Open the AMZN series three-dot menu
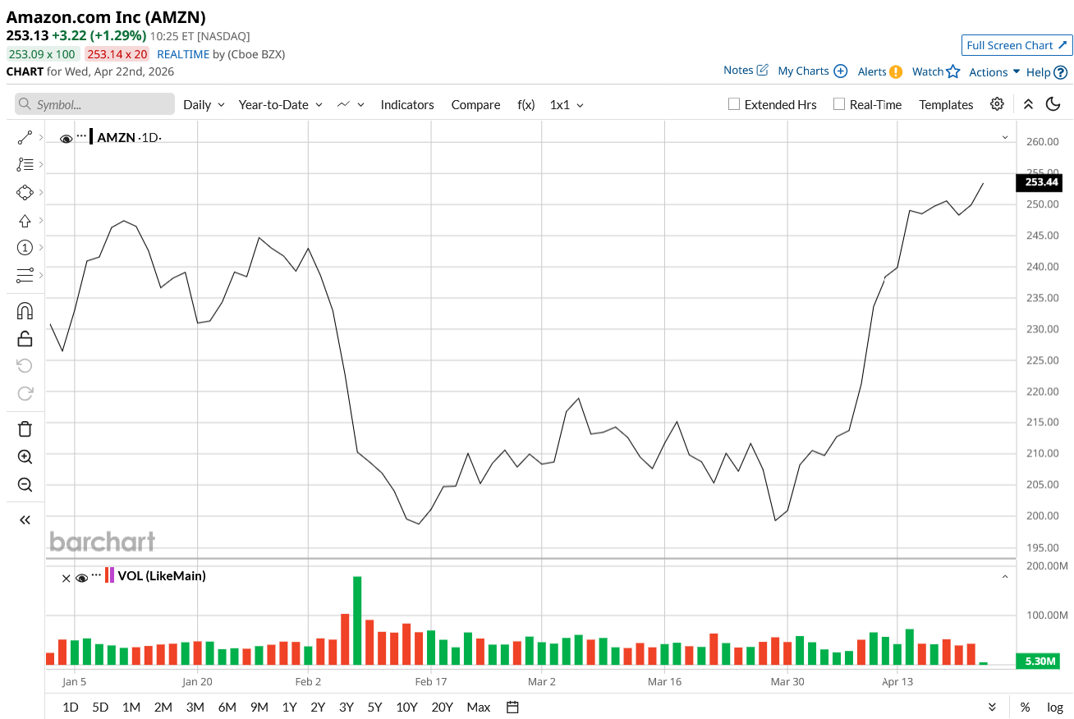1074x719 pixels. click(x=81, y=135)
